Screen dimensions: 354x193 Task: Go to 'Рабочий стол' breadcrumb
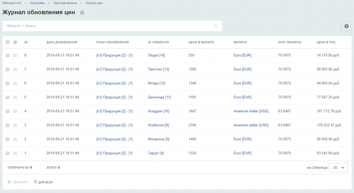[x=12, y=3]
